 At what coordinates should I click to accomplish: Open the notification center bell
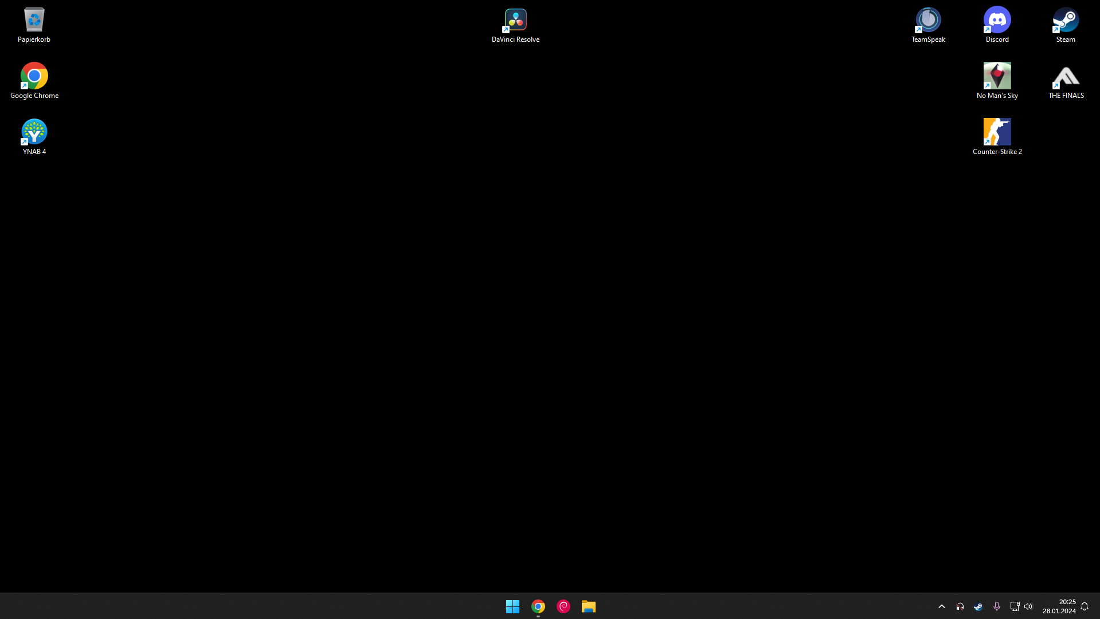tap(1085, 606)
